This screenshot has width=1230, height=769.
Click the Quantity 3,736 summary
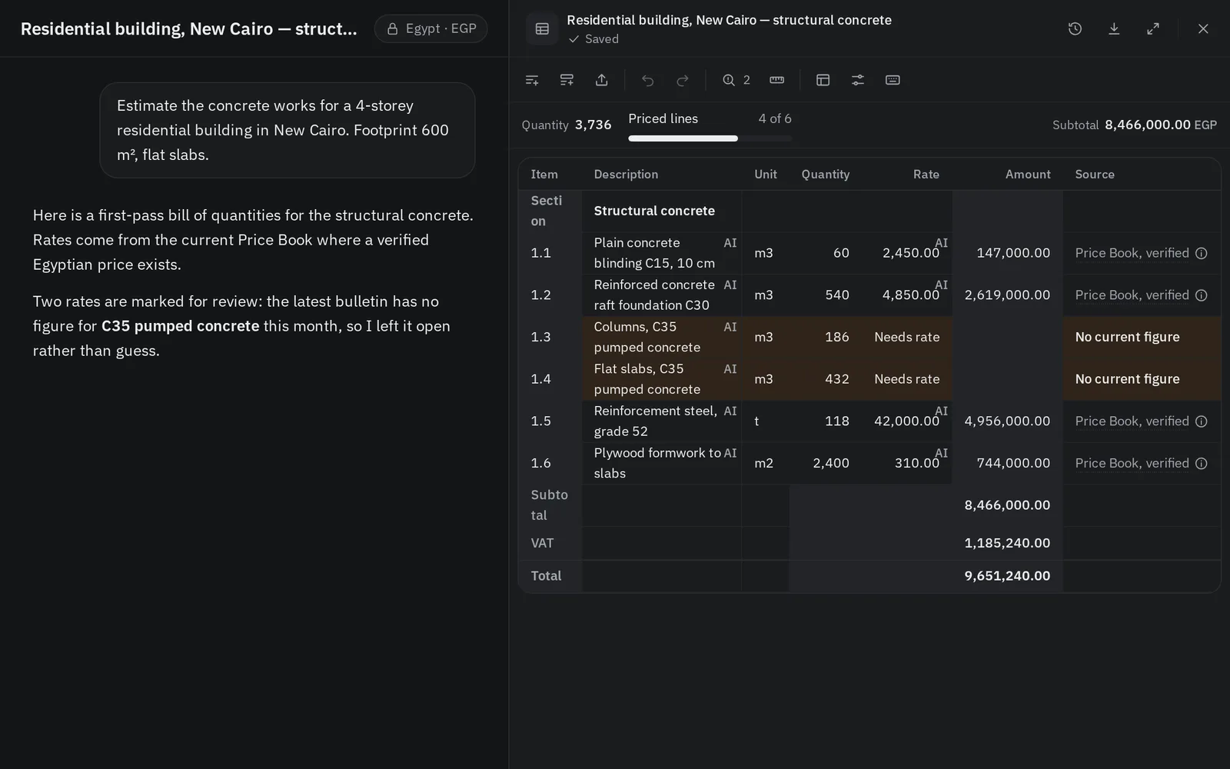[x=567, y=125]
